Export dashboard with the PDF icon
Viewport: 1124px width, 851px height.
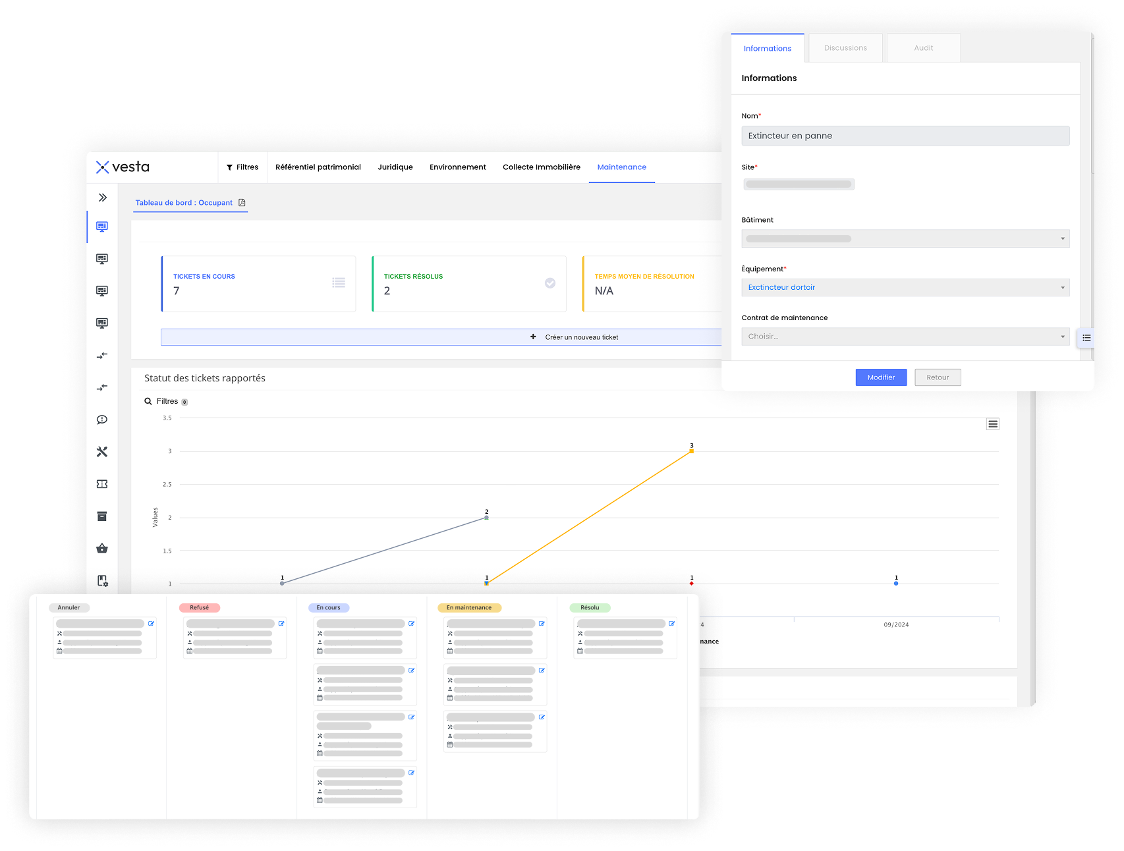242,203
